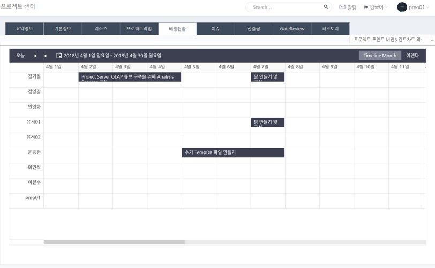Click the search magnifier icon
Screen dimensions: 435x268
325,7
